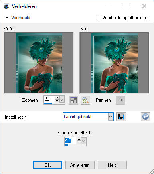Click the Pannen navigate cross icon
The height and width of the screenshot is (174, 154).
click(x=120, y=100)
